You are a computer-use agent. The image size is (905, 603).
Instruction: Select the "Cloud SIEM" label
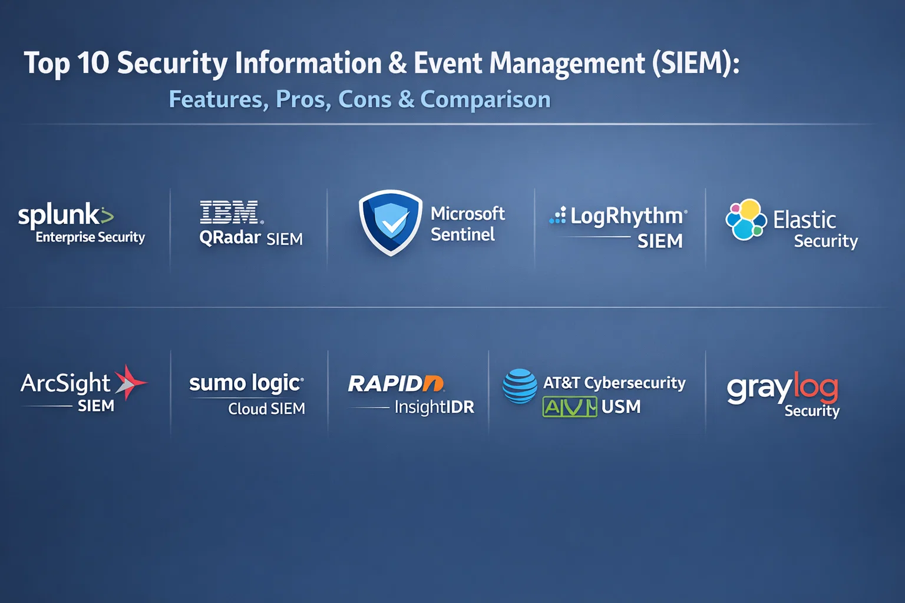[266, 409]
